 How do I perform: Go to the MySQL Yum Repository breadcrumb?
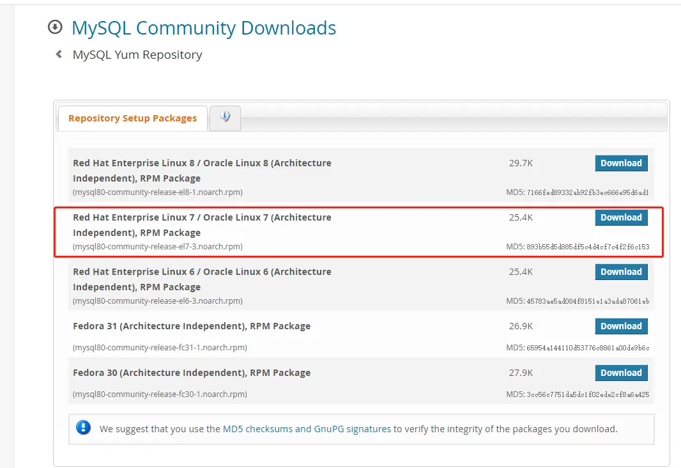(137, 55)
